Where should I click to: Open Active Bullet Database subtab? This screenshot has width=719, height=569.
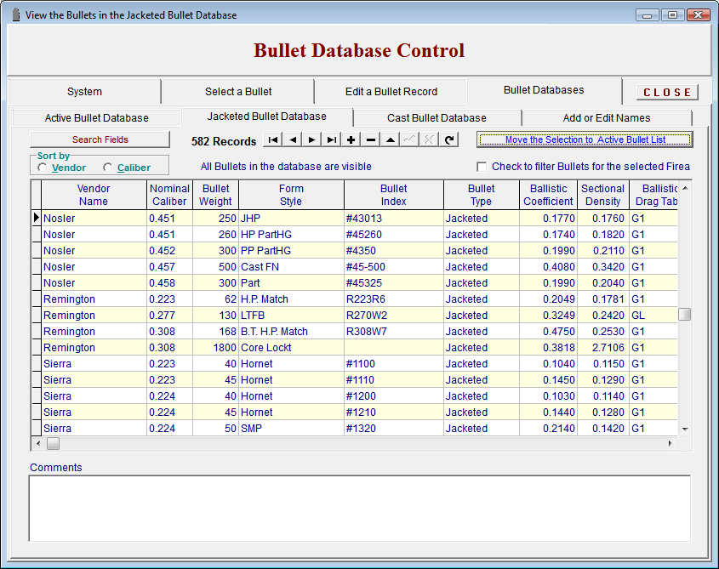[97, 118]
